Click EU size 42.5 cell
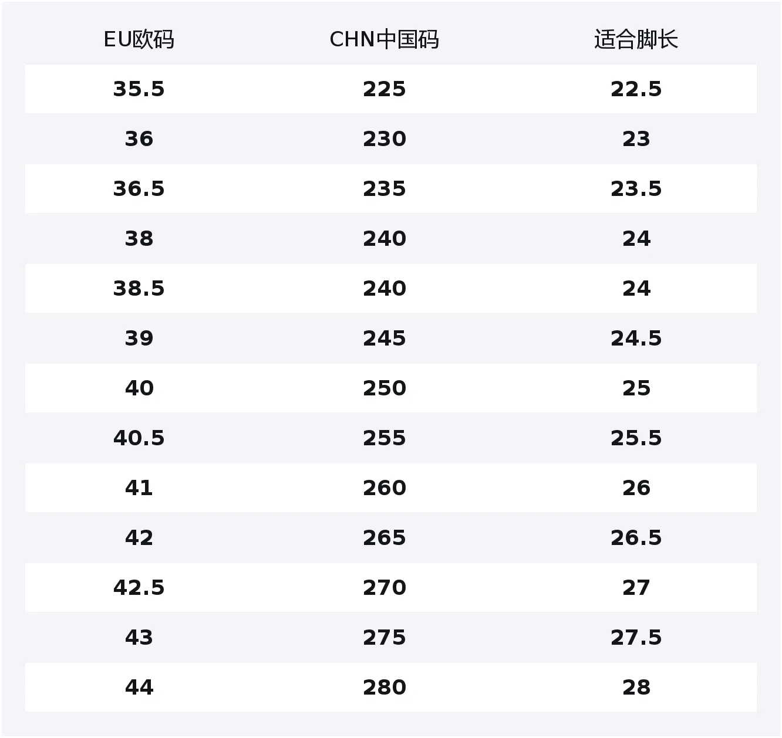Image resolution: width=782 pixels, height=738 pixels. [139, 588]
